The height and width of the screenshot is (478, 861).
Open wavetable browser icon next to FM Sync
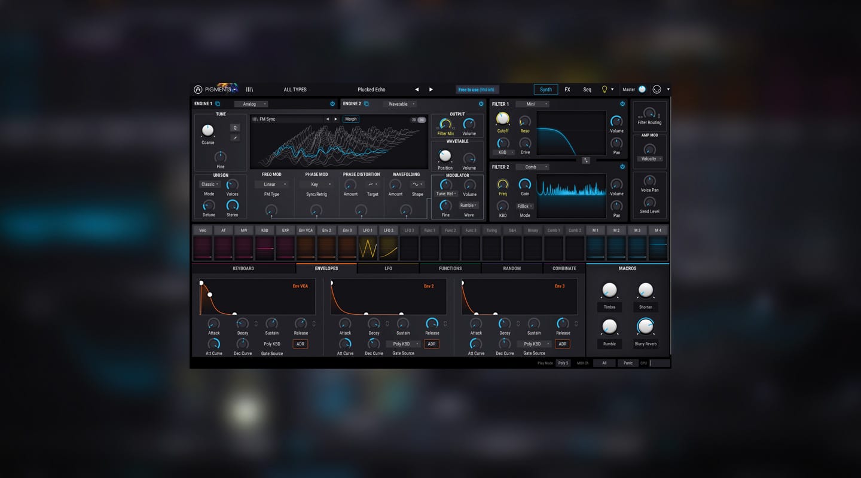pyautogui.click(x=255, y=119)
